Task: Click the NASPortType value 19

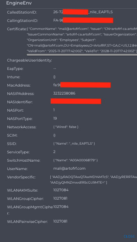Action: pos(55,118)
